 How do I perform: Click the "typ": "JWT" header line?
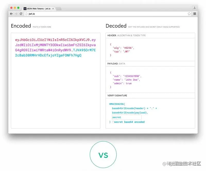pos(121,52)
